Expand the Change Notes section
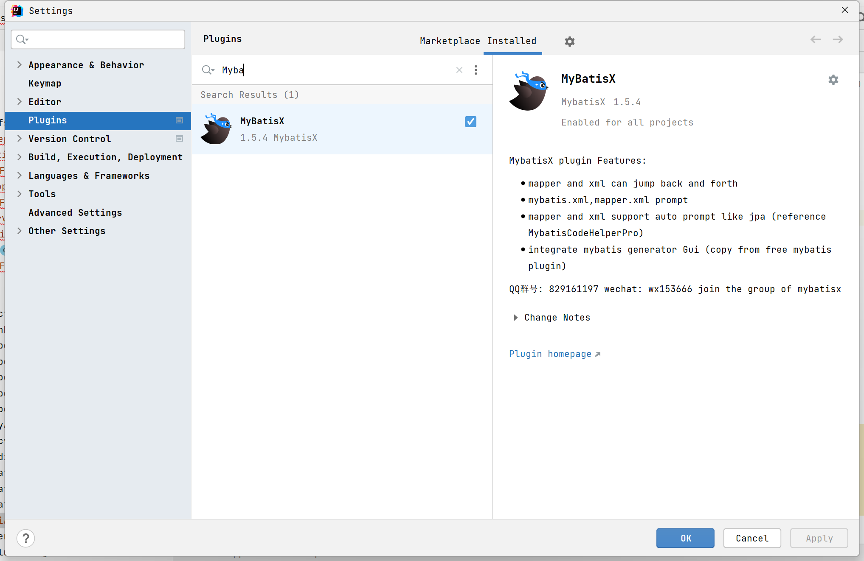Viewport: 864px width, 561px height. [515, 318]
